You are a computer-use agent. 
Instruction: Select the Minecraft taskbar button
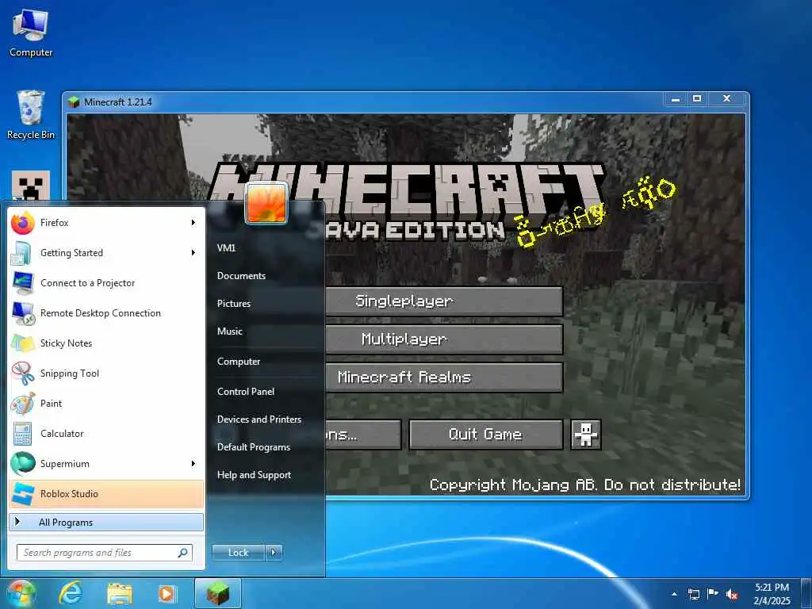tap(218, 593)
